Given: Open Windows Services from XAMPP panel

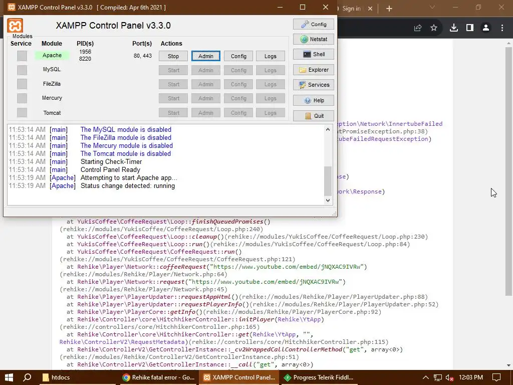Looking at the screenshot, I should (314, 85).
